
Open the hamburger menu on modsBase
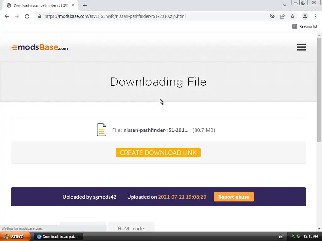[x=302, y=47]
